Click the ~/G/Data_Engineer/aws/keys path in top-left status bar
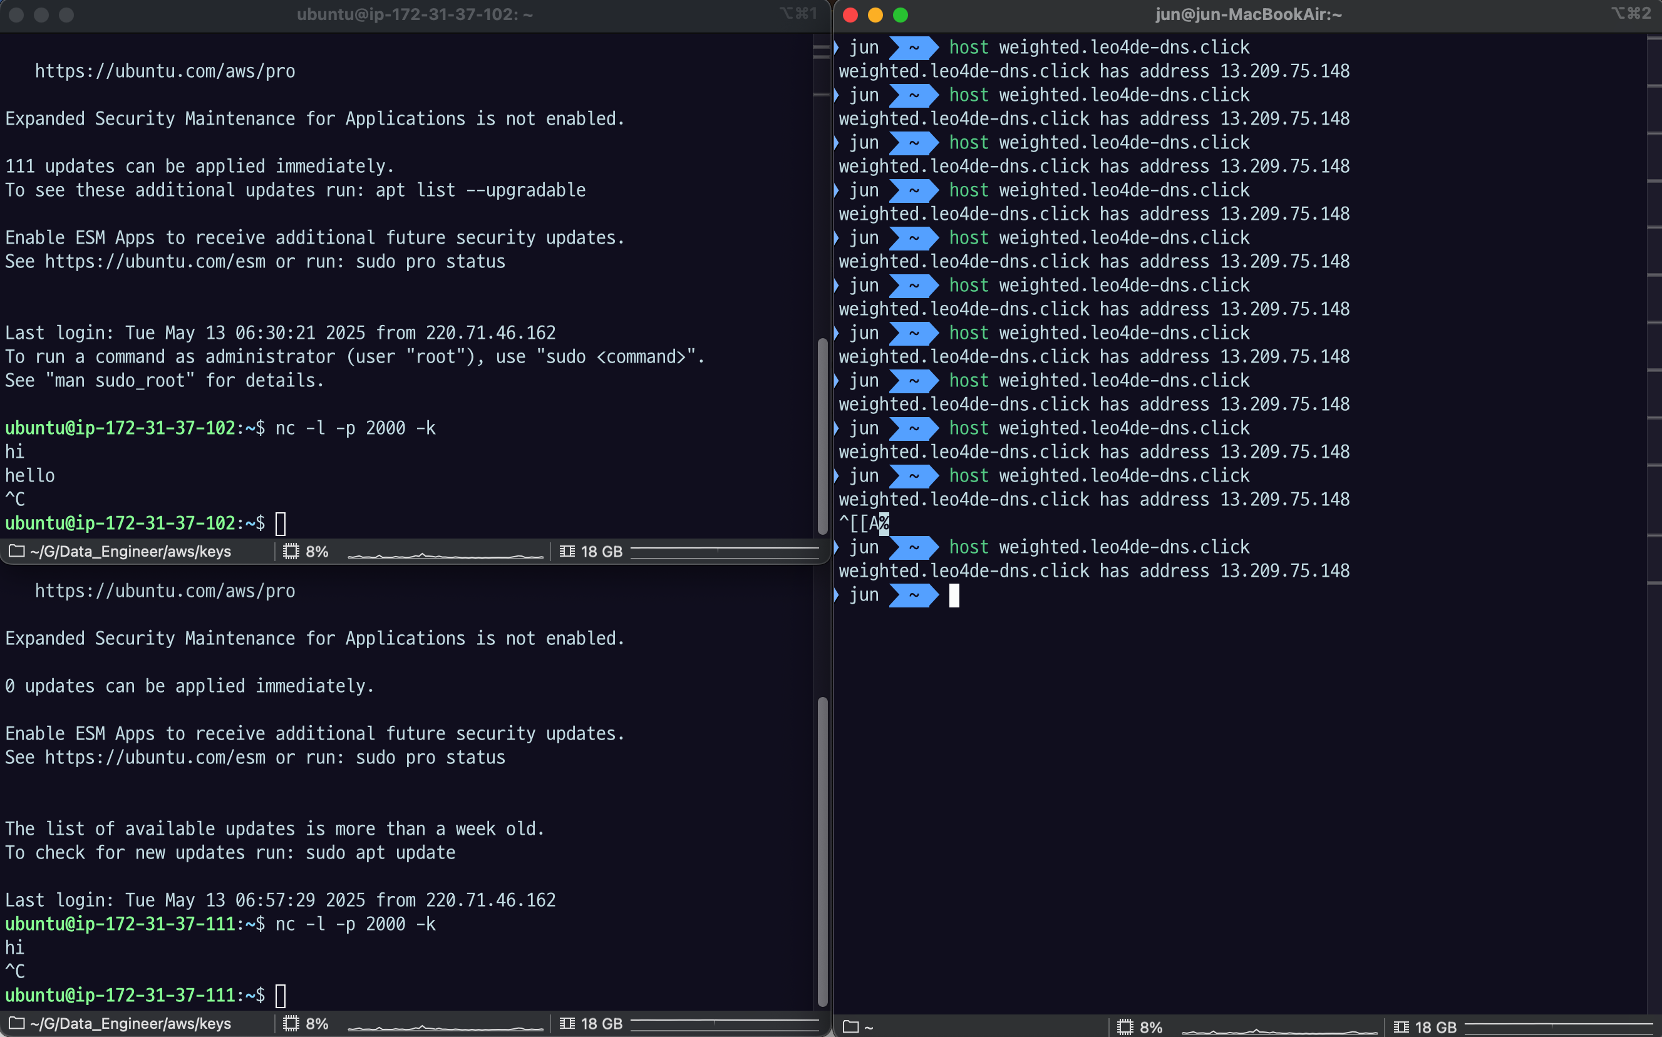The width and height of the screenshot is (1662, 1037). point(130,552)
